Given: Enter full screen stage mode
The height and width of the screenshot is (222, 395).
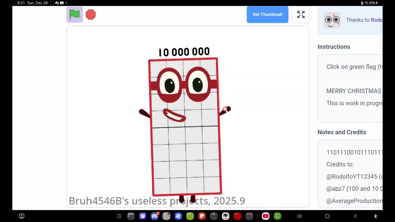Looking at the screenshot, I should [x=301, y=14].
